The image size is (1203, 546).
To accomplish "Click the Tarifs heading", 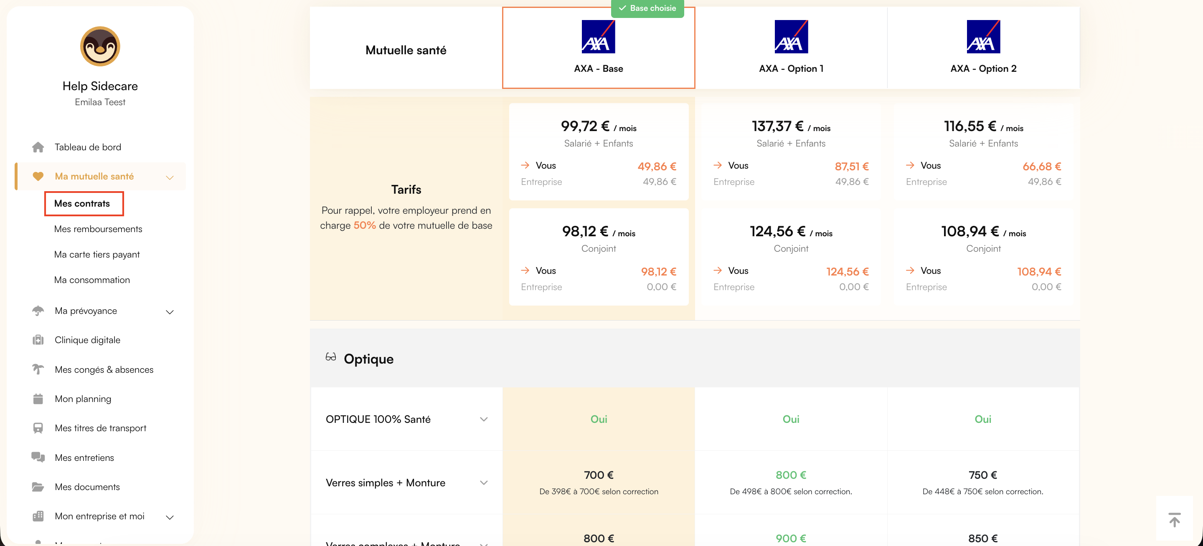I will click(406, 190).
